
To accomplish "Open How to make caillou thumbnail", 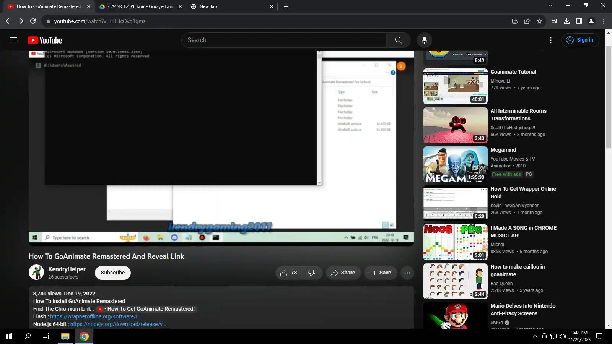I will coord(456,281).
